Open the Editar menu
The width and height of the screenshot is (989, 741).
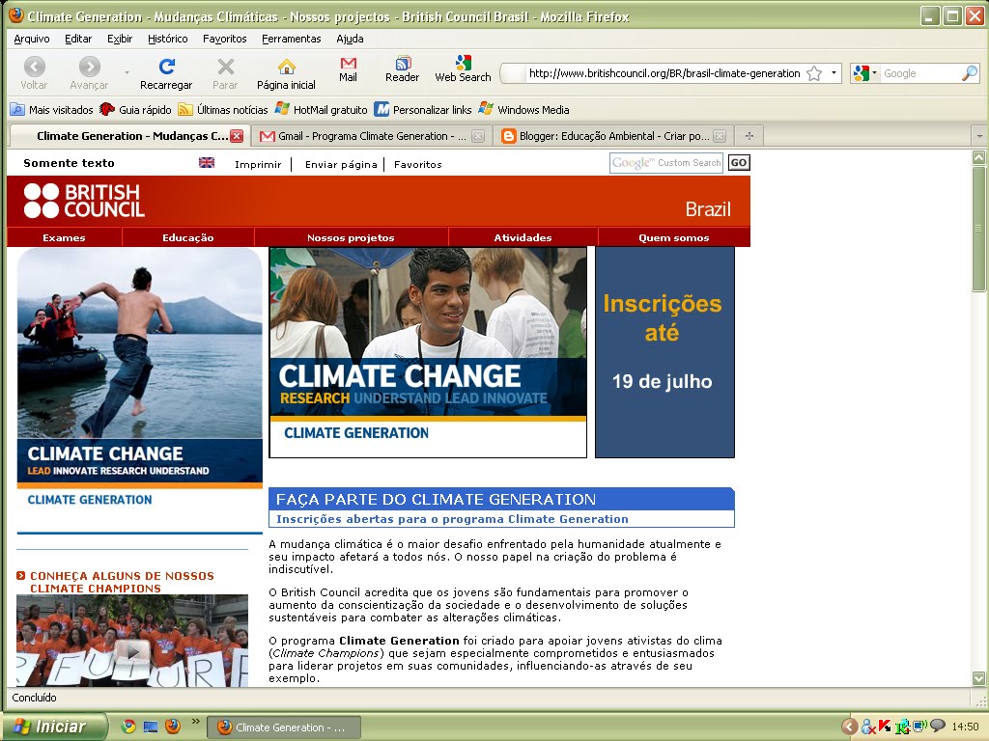[78, 39]
